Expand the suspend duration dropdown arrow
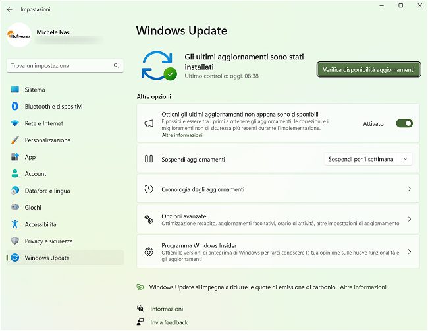Screen dimensions: 428x331 coord(406,159)
